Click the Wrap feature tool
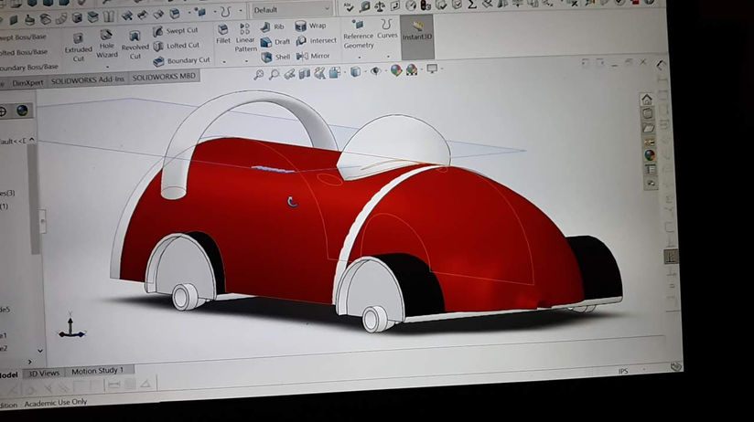754x422 pixels. coord(310,26)
